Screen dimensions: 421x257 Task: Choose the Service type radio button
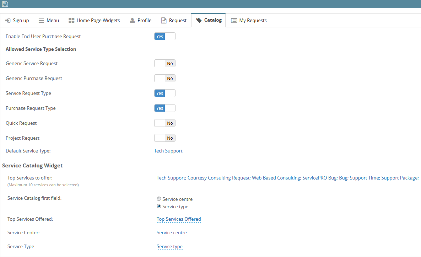tap(159, 207)
